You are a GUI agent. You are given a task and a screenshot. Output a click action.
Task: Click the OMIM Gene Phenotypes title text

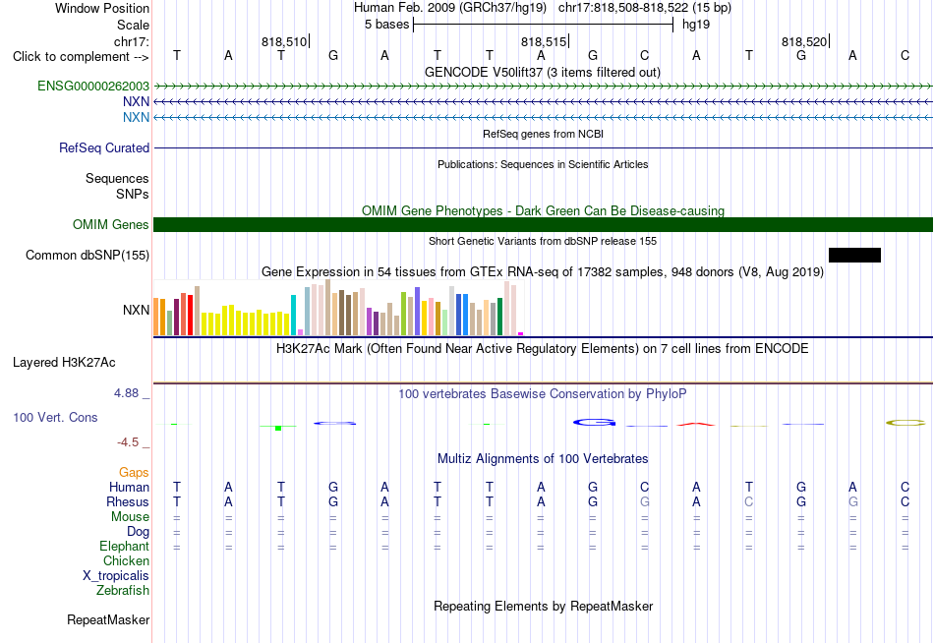543,211
